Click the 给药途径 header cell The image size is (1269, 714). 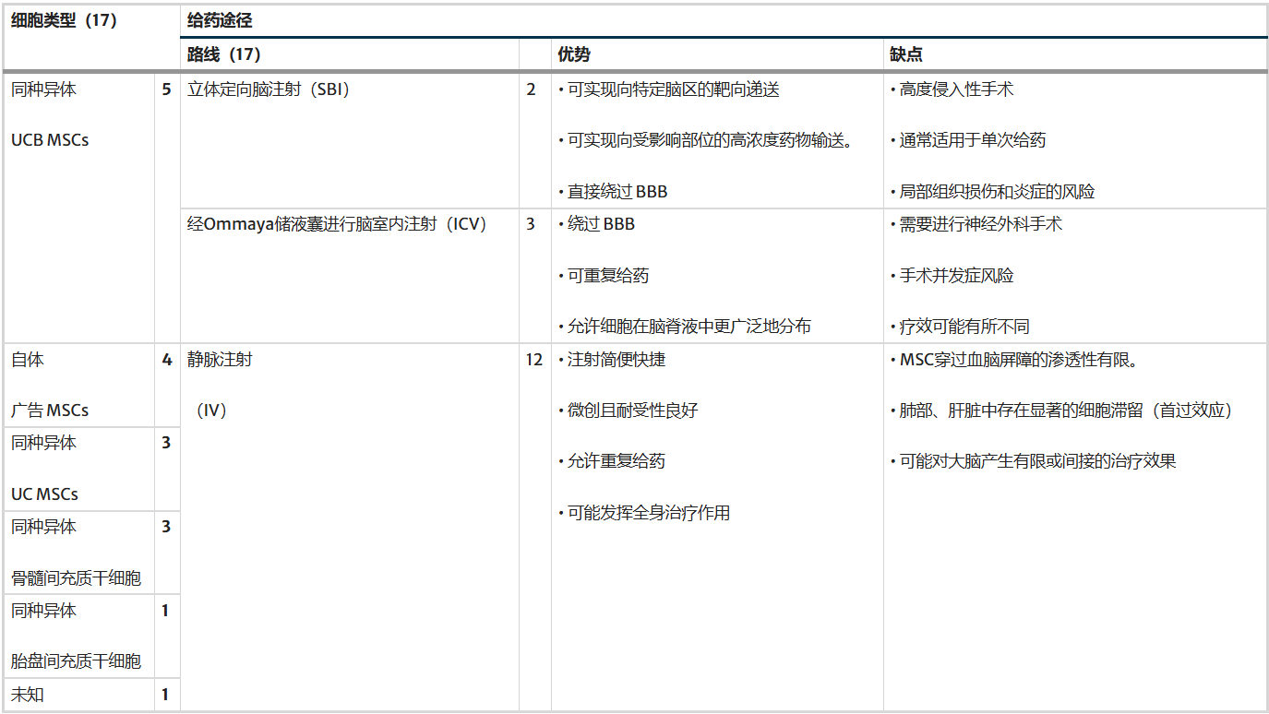click(211, 18)
